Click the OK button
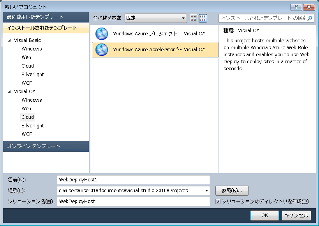 coord(265,216)
